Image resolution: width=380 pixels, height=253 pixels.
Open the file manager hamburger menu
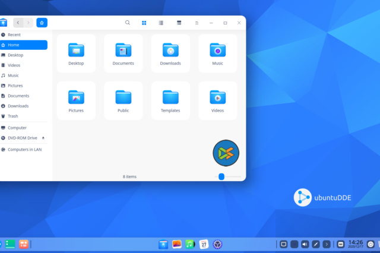pyautogui.click(x=197, y=23)
